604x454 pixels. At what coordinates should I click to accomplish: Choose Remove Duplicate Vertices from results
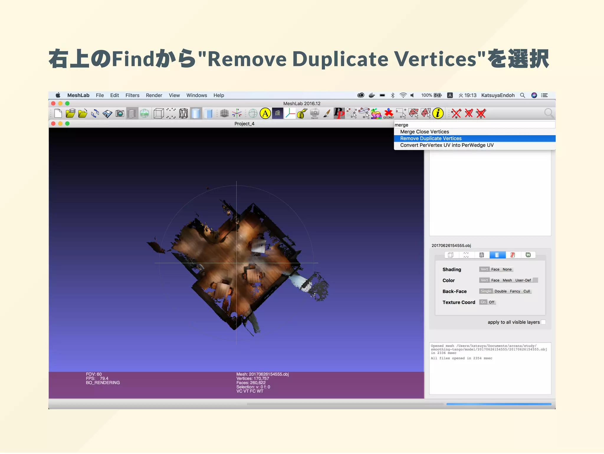pos(475,139)
